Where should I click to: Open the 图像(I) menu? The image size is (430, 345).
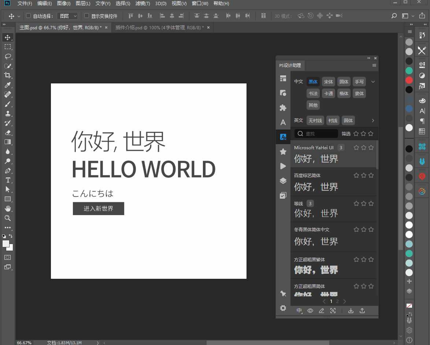pos(64,4)
